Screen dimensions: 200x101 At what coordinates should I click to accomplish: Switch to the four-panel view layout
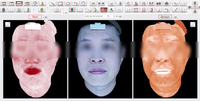(x=27, y=4)
